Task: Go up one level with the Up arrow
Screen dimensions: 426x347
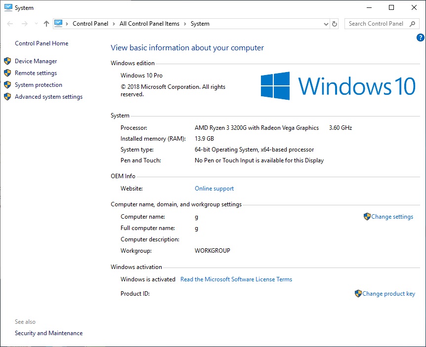Action: pos(46,24)
